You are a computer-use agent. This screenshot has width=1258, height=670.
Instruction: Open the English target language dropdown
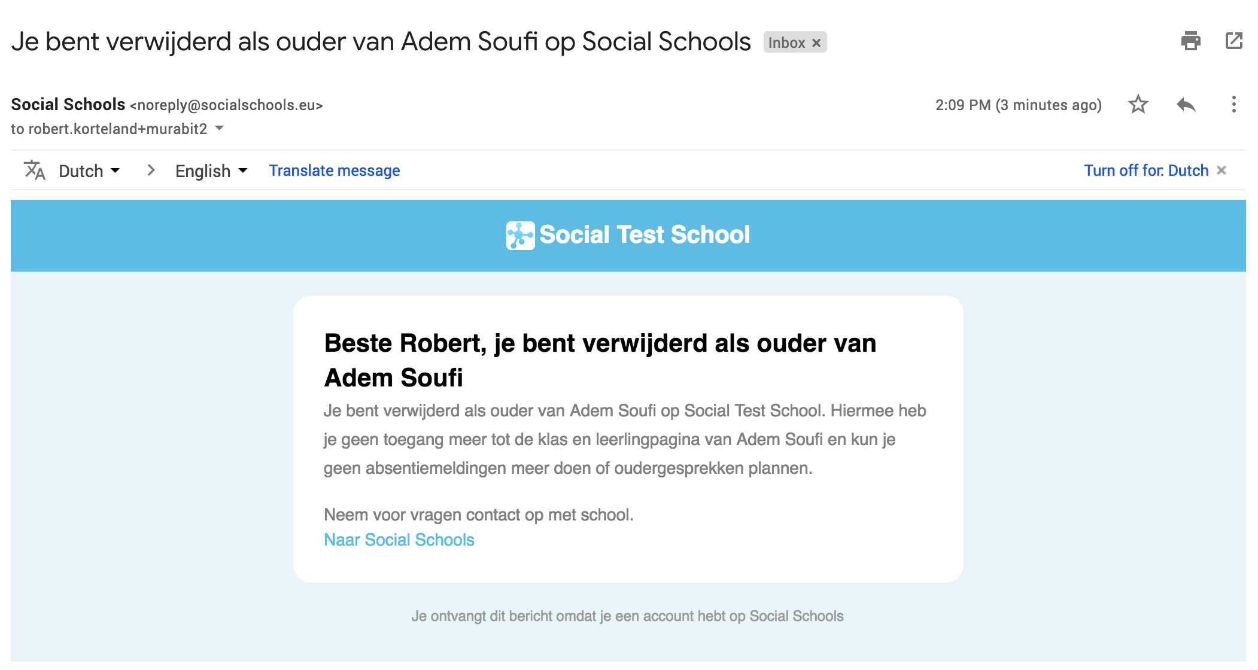[210, 170]
